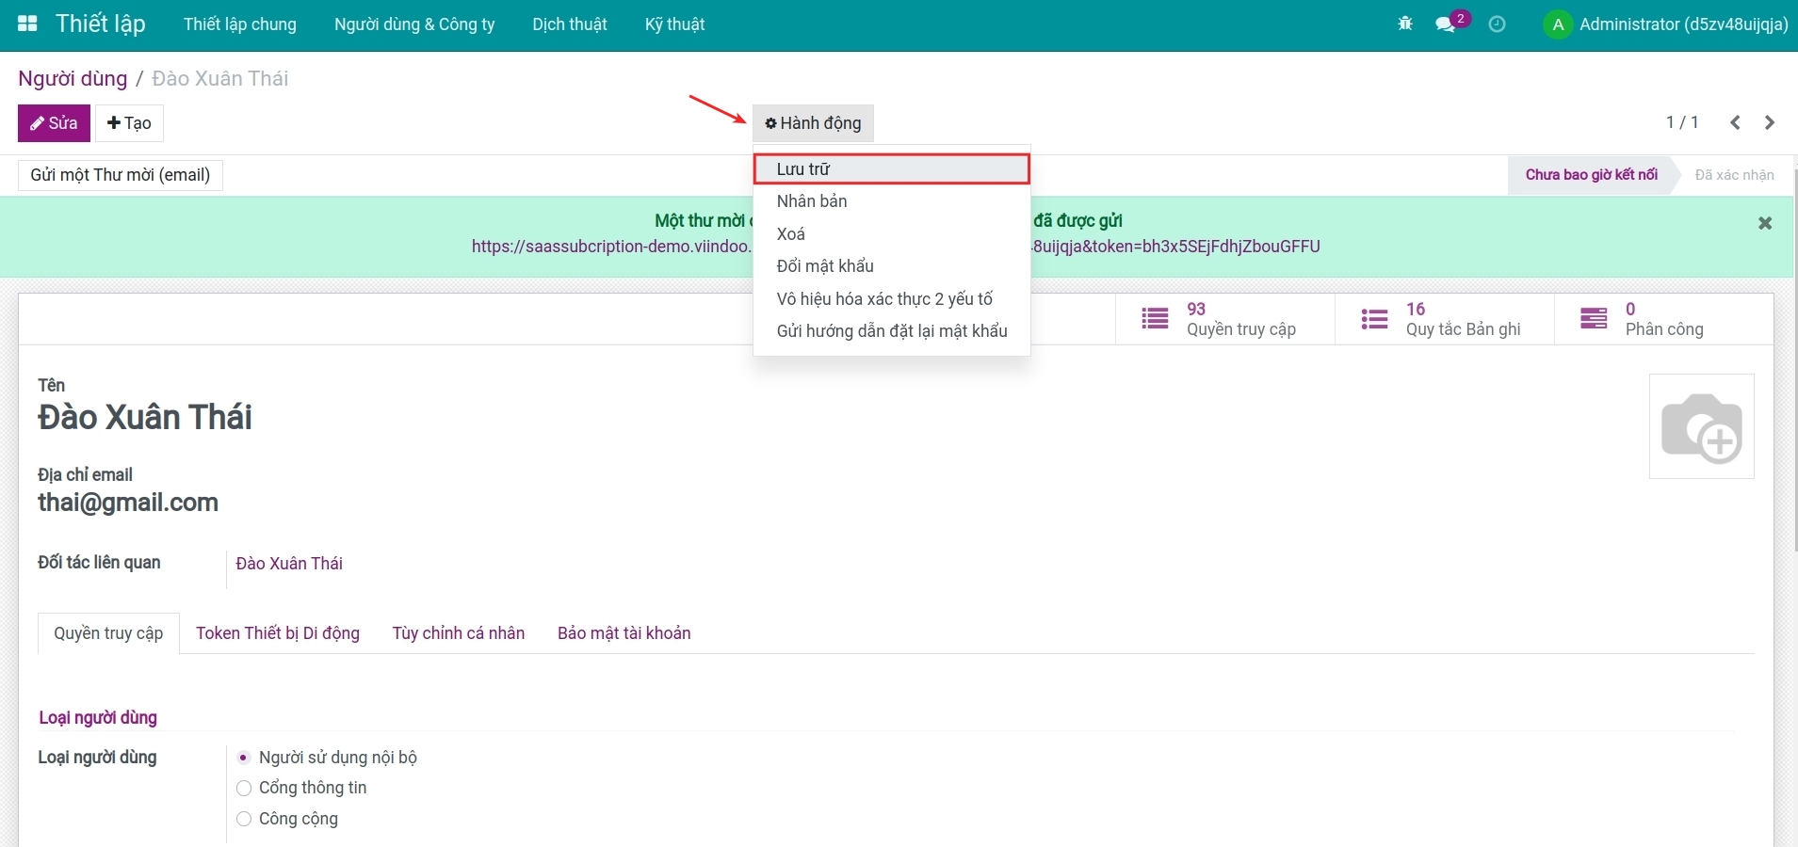Screen dimensions: 1798x847
Task: Choose Lưu trữ from the action menu
Action: (891, 169)
